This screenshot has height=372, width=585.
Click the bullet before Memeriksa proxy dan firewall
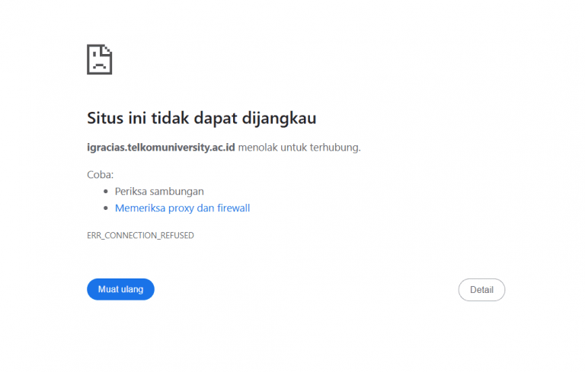pos(107,208)
